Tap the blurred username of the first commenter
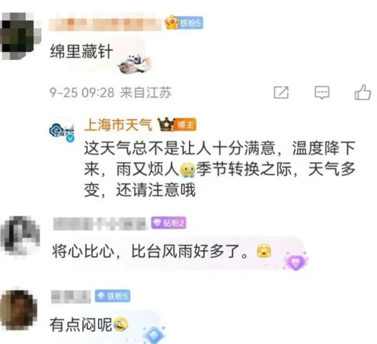Viewport: 377px width, 344px height. click(106, 24)
